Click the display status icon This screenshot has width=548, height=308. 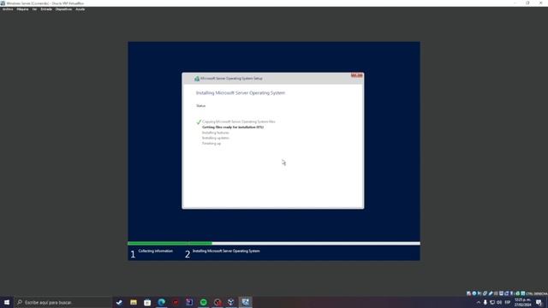[x=501, y=293]
